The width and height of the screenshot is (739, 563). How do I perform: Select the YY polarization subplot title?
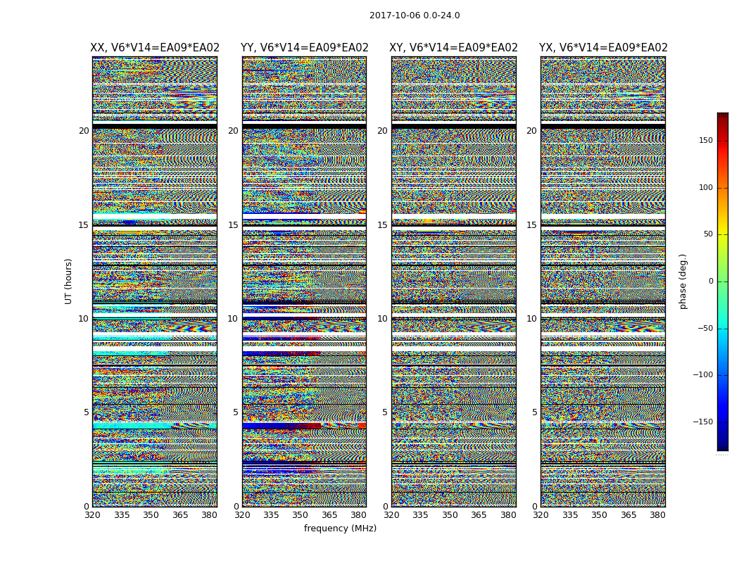[304, 48]
